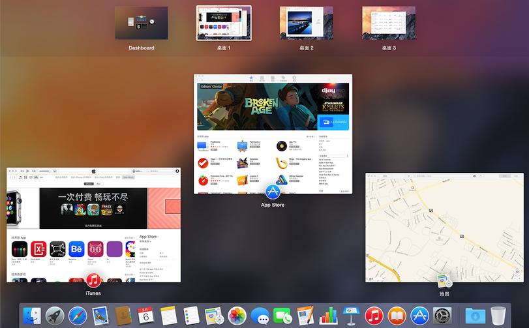529x328 pixels.
Task: Open Photos flower icon in Dock
Action: (237, 316)
